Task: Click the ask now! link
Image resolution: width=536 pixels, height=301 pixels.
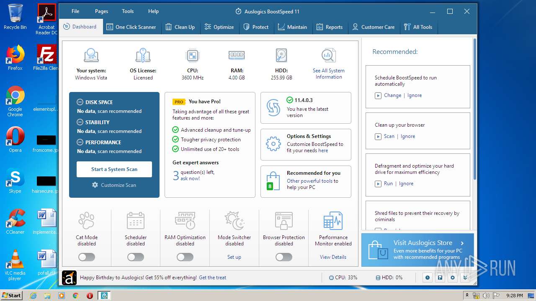Action: 190,179
